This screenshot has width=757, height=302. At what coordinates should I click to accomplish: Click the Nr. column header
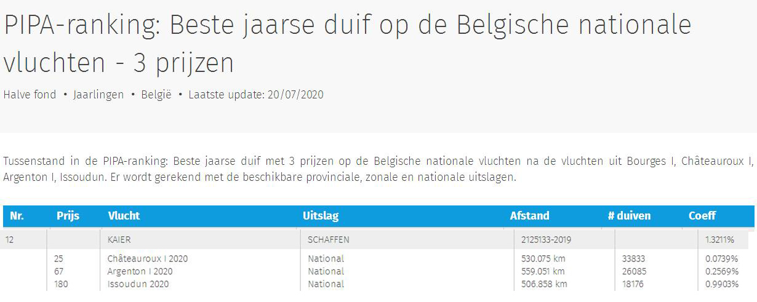(17, 216)
